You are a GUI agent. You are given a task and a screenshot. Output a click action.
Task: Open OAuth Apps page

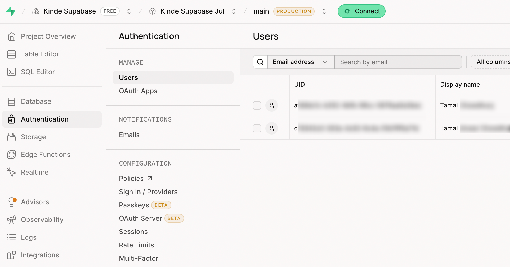(x=138, y=91)
